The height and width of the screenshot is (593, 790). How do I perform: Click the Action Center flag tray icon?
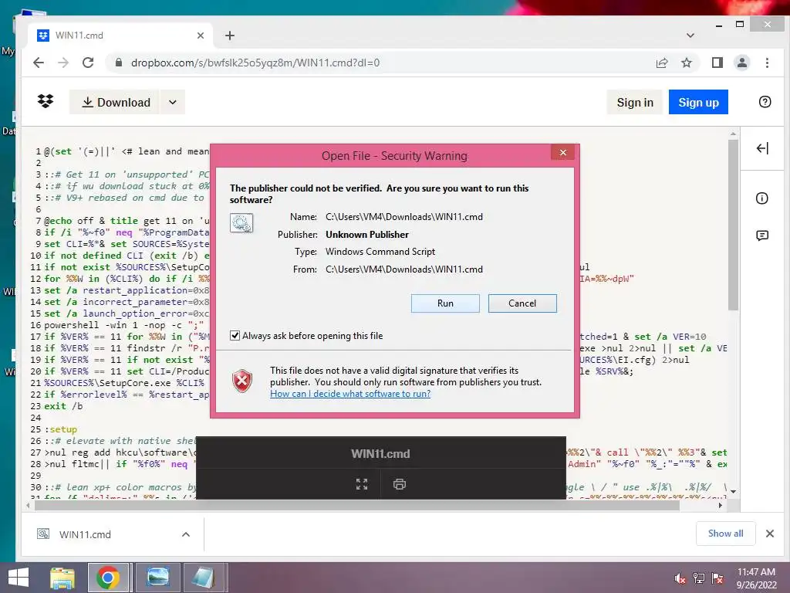(x=717, y=578)
